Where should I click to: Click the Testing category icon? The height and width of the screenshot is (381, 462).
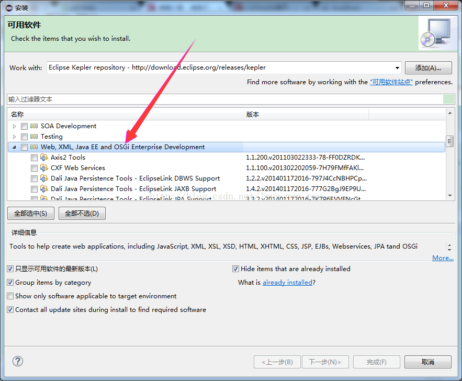pyautogui.click(x=34, y=137)
